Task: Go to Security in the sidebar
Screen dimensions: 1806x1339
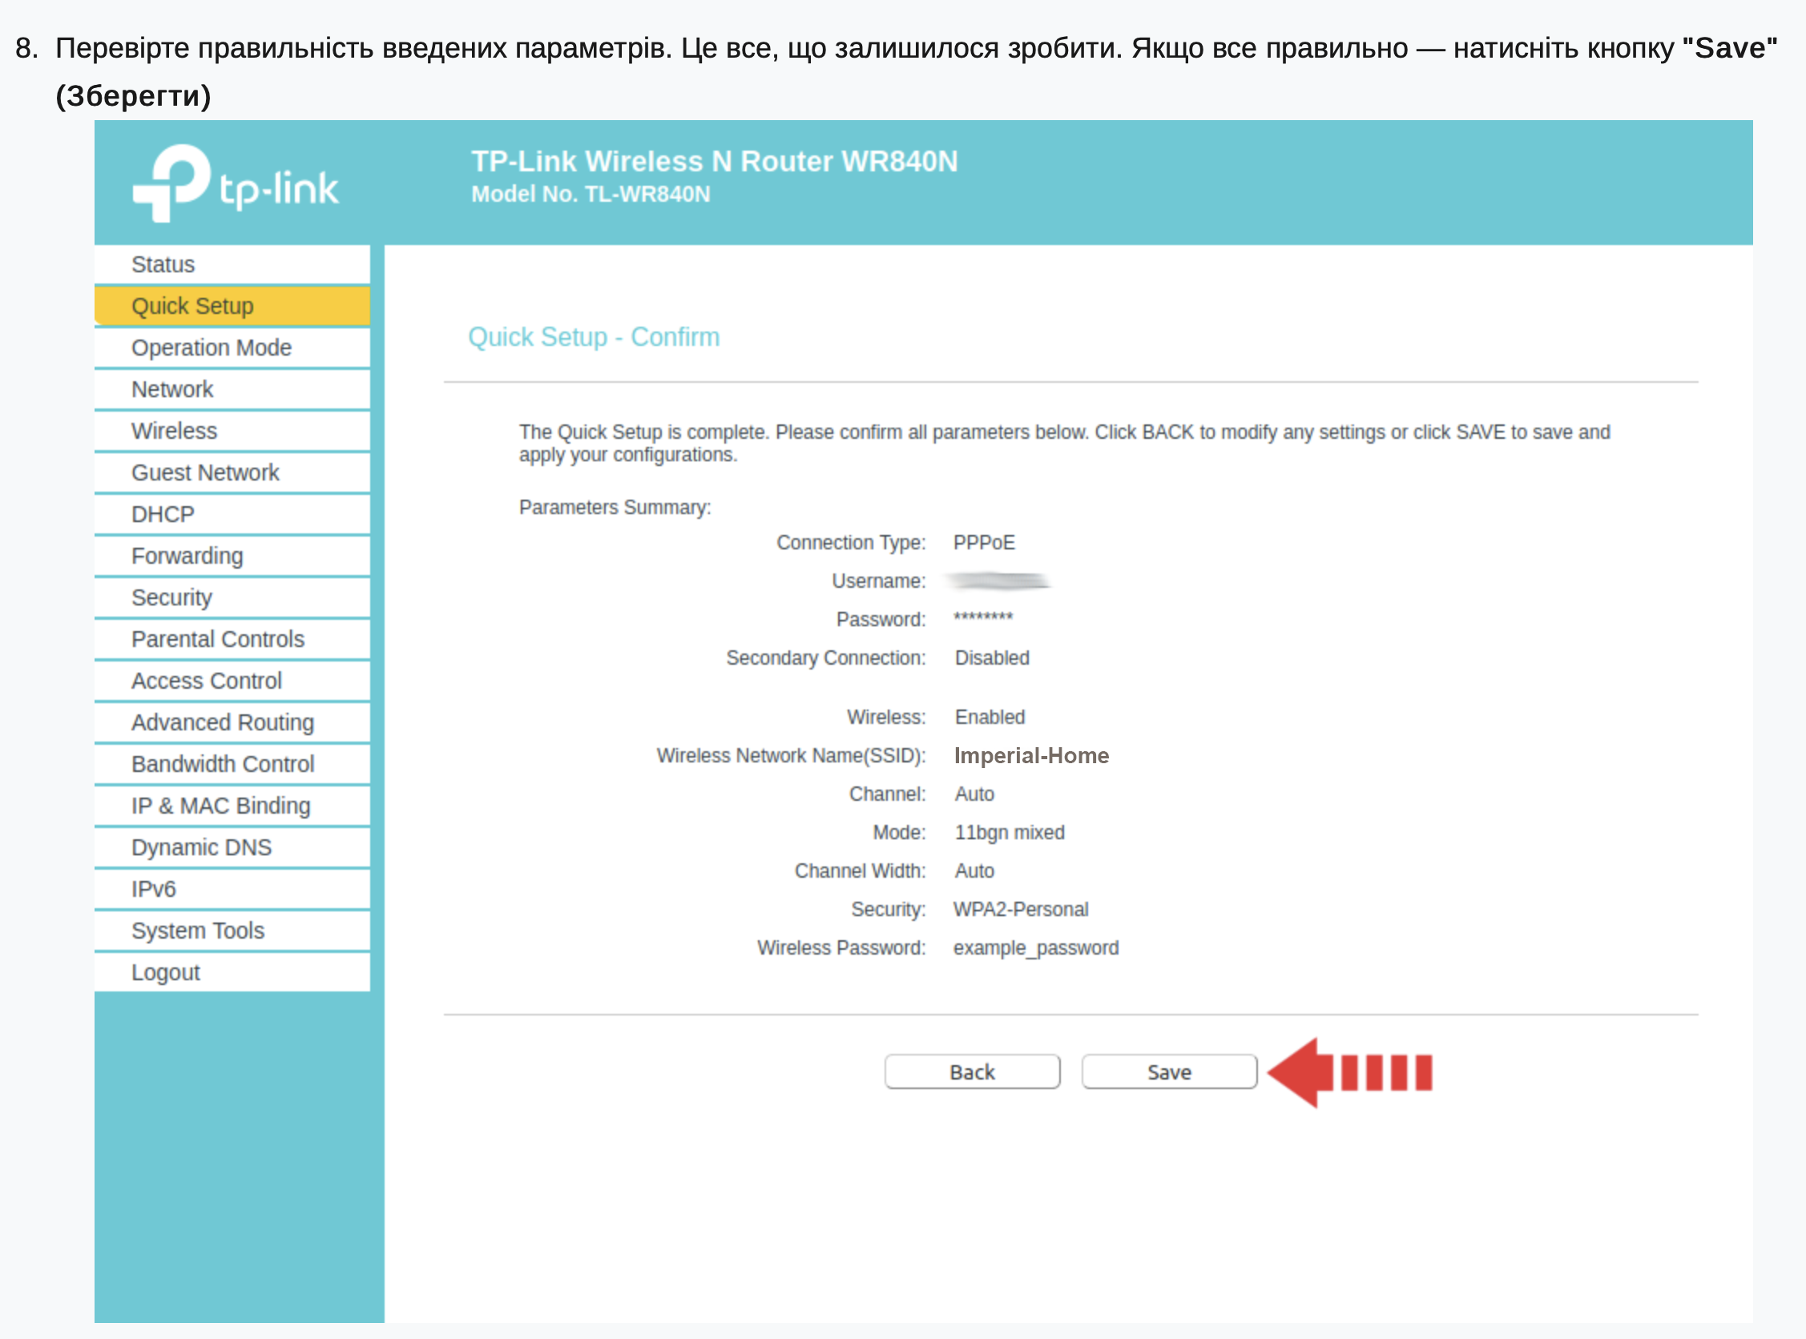Action: click(x=171, y=597)
